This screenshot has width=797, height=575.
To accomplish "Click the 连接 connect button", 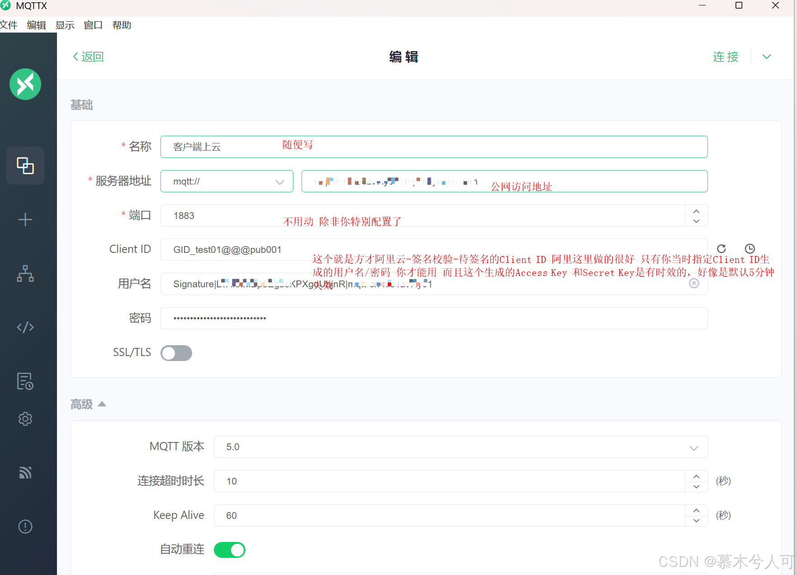I will [726, 57].
